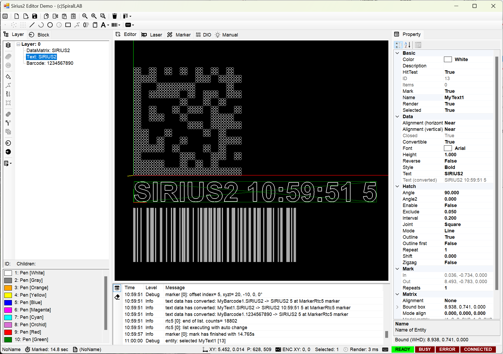Toggle Alphabetical sort in Property panel
Image resolution: width=503 pixels, height=354 pixels.
(408, 45)
